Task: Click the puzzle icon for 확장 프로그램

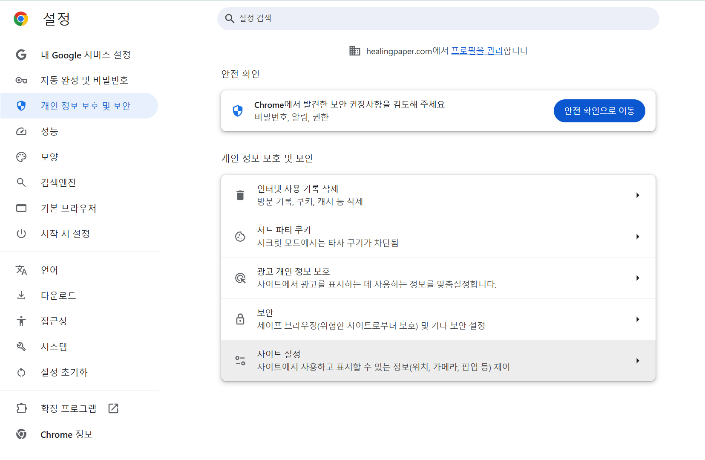Action: pos(21,408)
